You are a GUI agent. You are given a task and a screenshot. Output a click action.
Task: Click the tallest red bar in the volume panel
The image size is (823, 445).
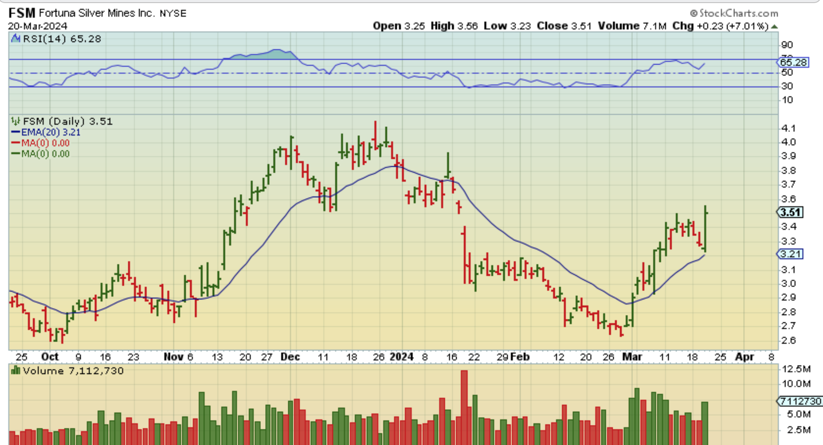point(464,407)
